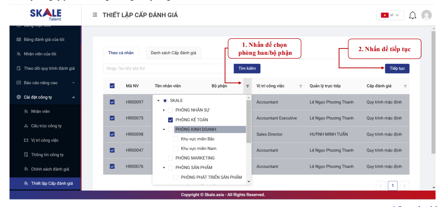
Task: Uncheck the PHÒNG KẾ TOÁN checkbox
Action: 170,120
